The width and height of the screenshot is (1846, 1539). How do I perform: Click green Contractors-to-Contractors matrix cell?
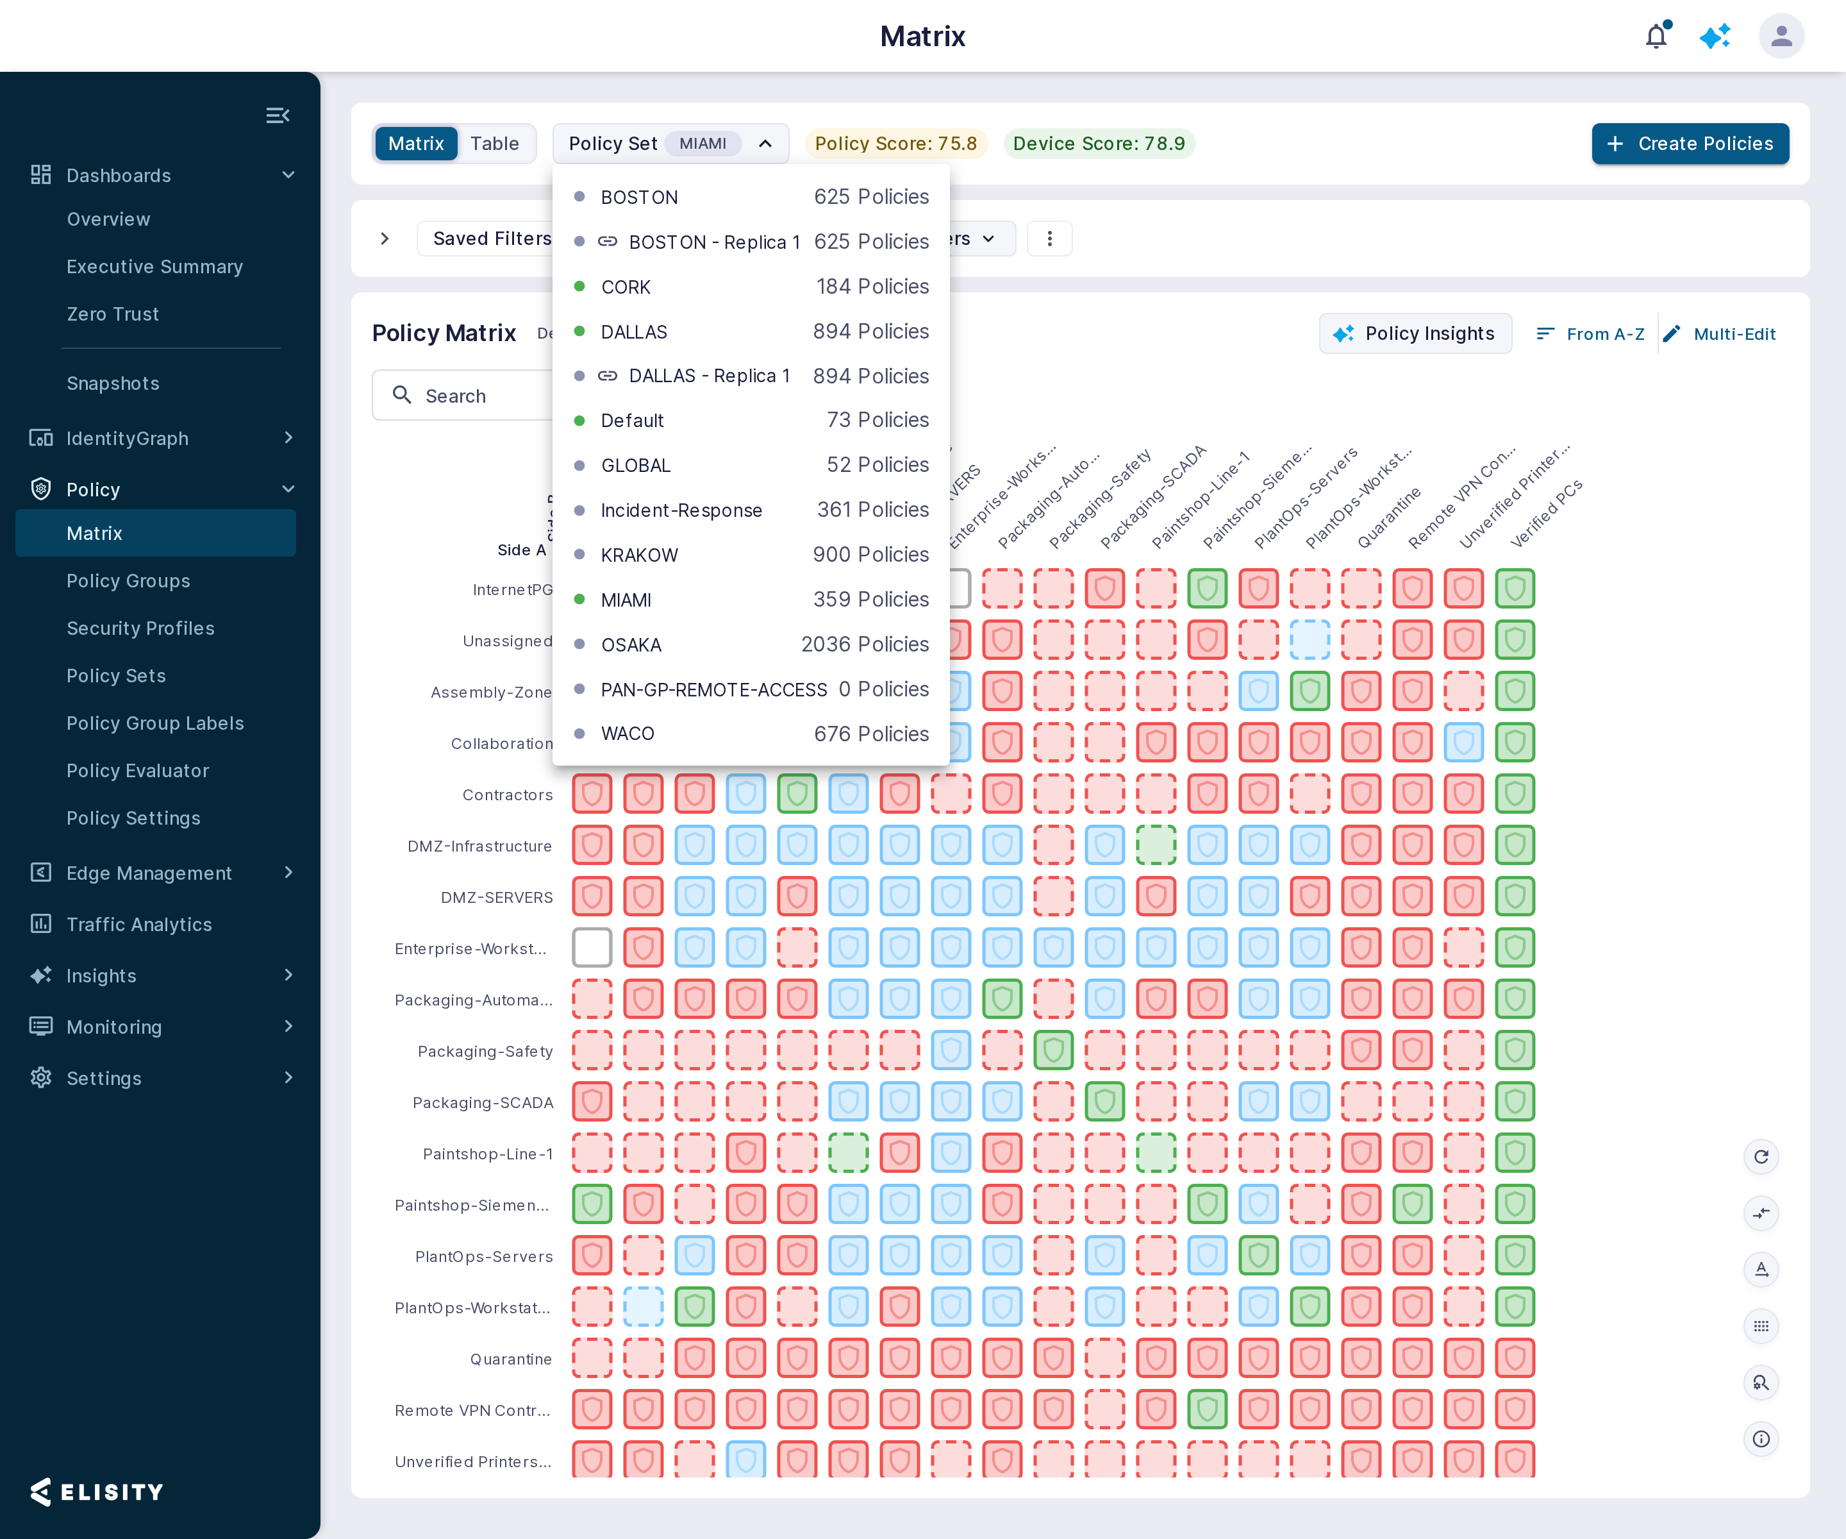(x=797, y=794)
